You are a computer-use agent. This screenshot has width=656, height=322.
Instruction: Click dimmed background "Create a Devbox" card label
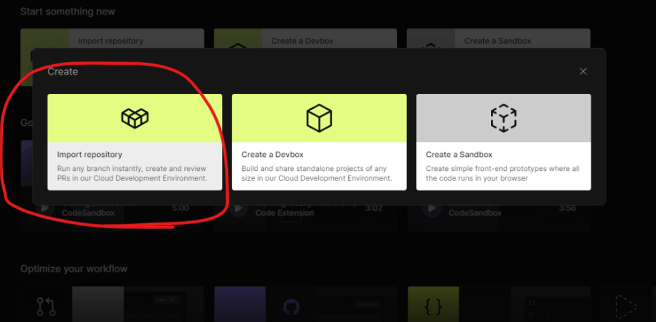point(302,41)
